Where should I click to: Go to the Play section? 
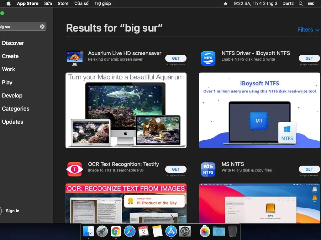point(7,82)
